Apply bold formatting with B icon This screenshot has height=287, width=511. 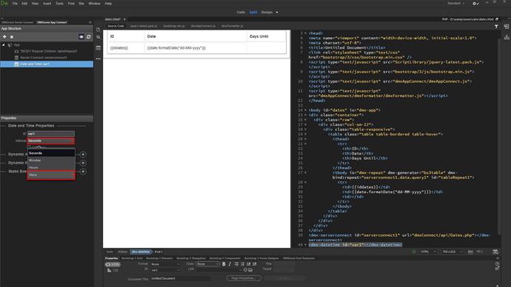click(x=224, y=264)
